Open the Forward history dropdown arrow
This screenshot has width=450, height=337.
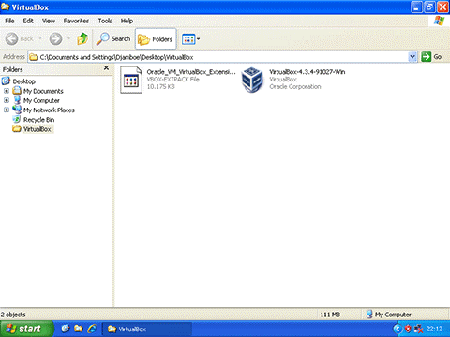[x=68, y=39]
